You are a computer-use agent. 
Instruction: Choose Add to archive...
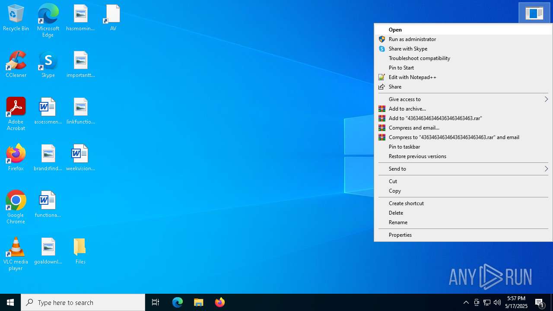(x=463, y=109)
